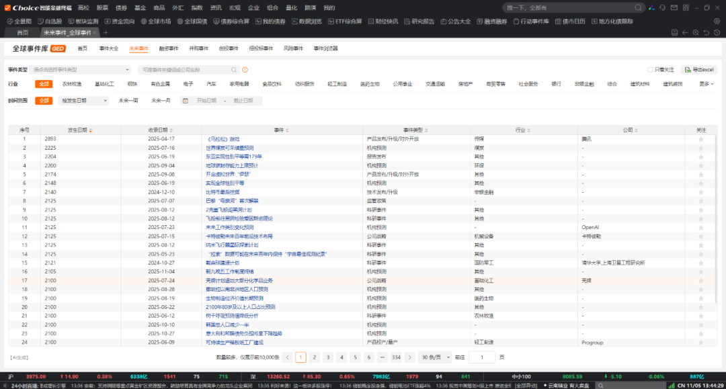Star the first row 《马拉松》游戏 event

pos(701,139)
